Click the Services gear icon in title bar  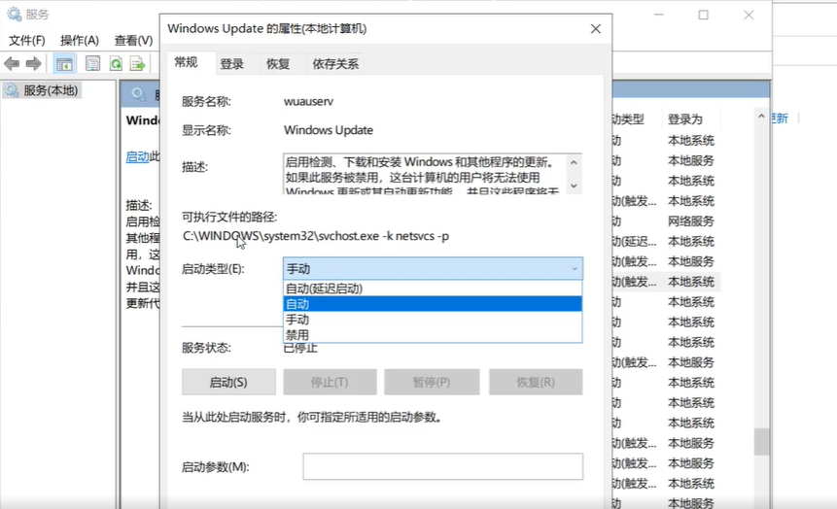(15, 15)
